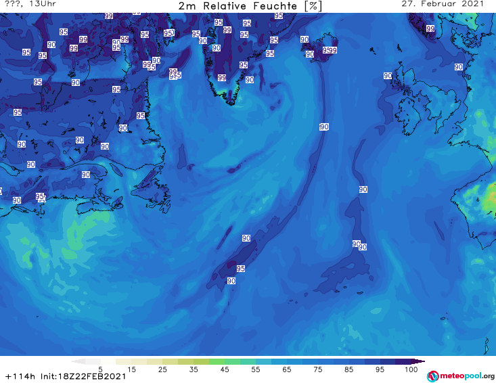Open the meteopool.org link text
The height and width of the screenshot is (383, 496).
(467, 376)
